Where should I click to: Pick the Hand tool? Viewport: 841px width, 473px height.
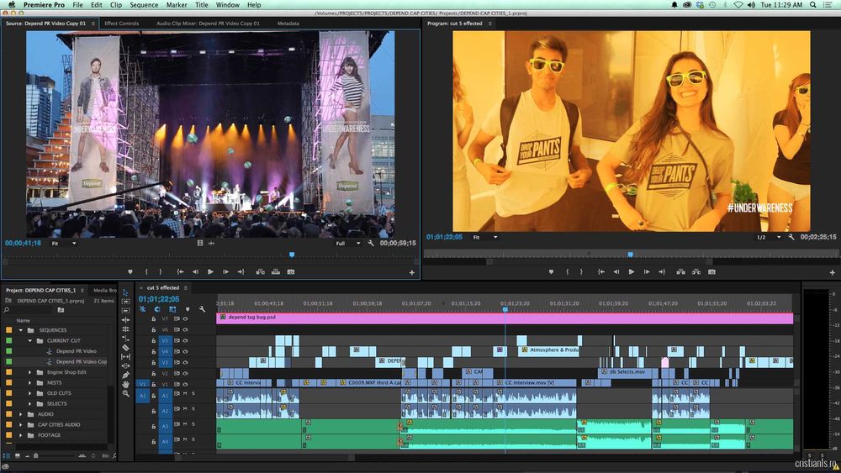point(125,384)
